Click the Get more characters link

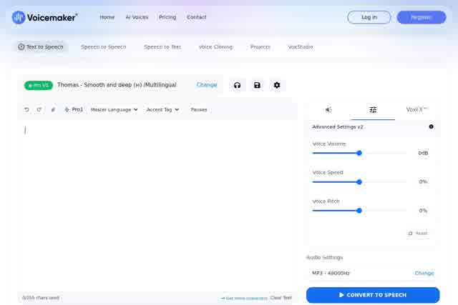pyautogui.click(x=244, y=298)
